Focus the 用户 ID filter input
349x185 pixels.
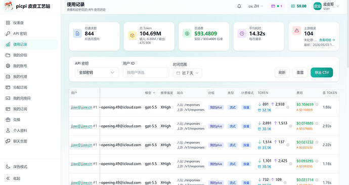pos(146,72)
